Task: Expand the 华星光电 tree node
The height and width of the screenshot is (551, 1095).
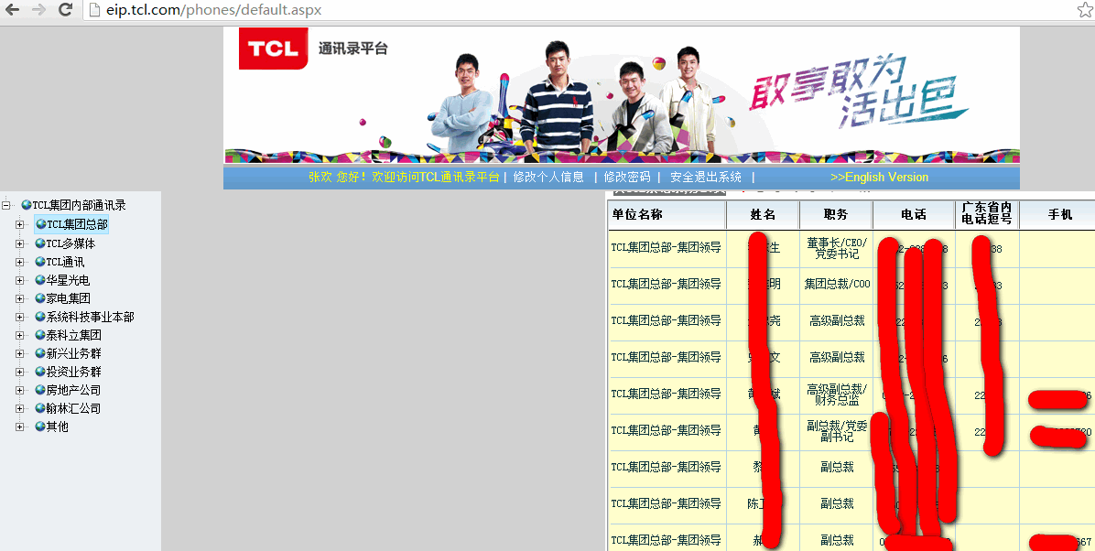Action: (19, 280)
